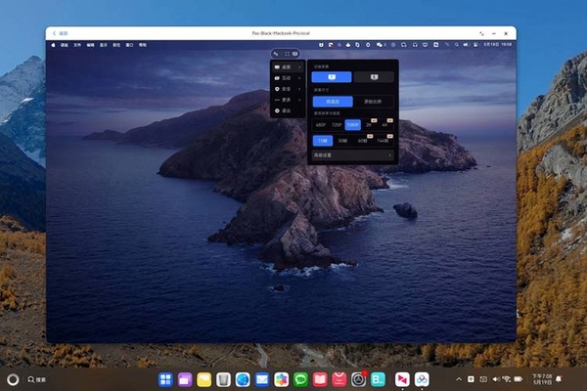The image size is (587, 391).
Task: Open the browser globe icon in dock
Action: click(x=243, y=380)
